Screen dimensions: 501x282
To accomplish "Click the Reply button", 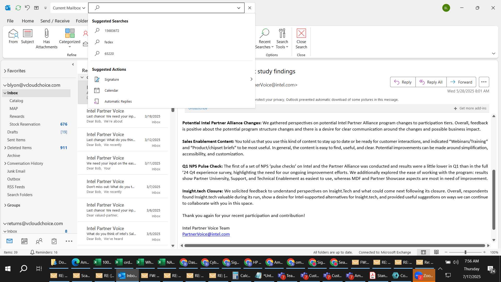I will coord(403,82).
